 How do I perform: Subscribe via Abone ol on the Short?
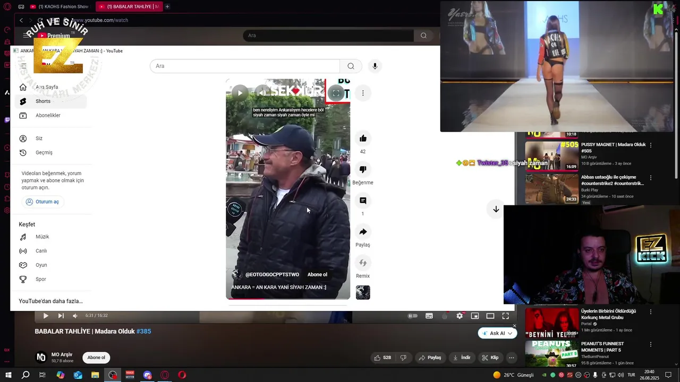coord(317,274)
